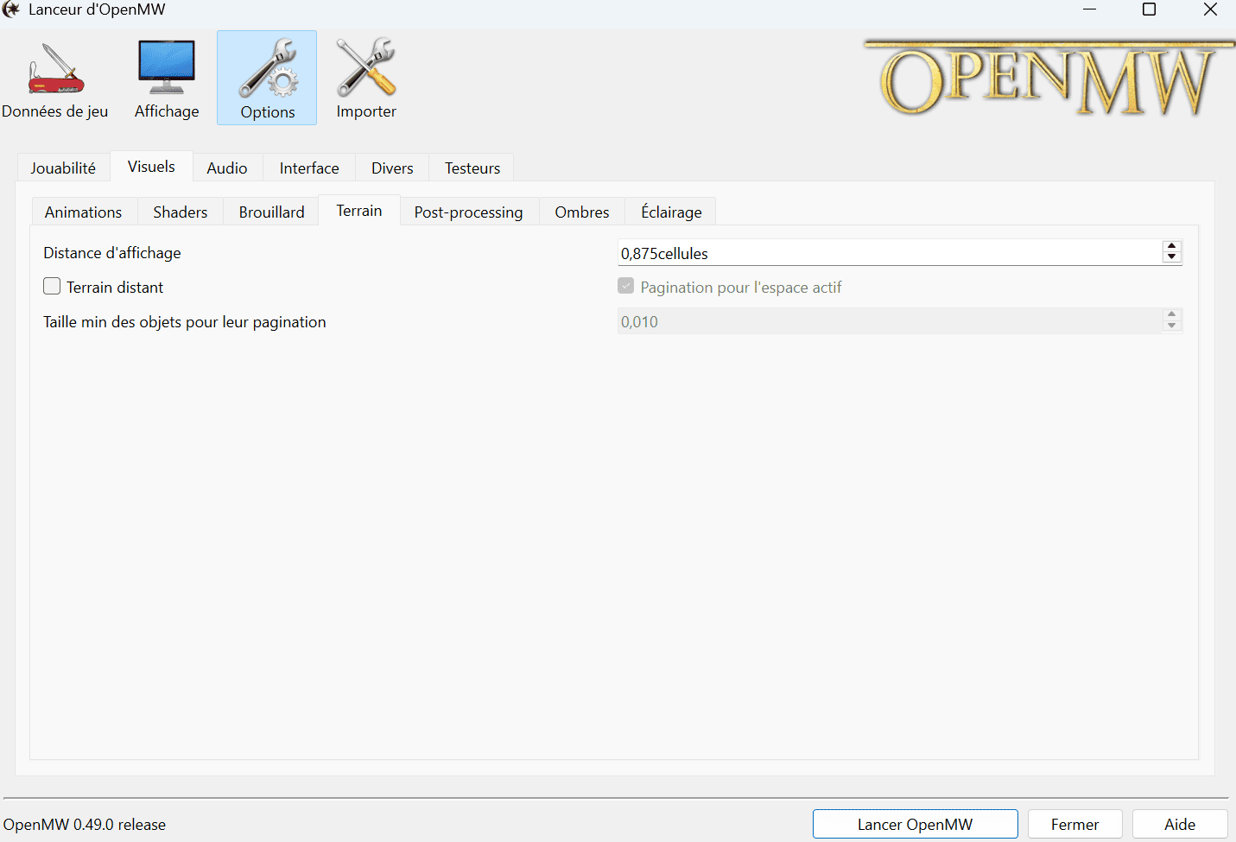
Task: Enable the Terrain distant checkbox
Action: click(52, 286)
